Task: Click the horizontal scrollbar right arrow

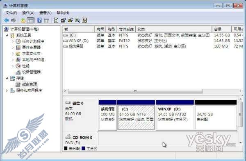Action: tap(240, 91)
